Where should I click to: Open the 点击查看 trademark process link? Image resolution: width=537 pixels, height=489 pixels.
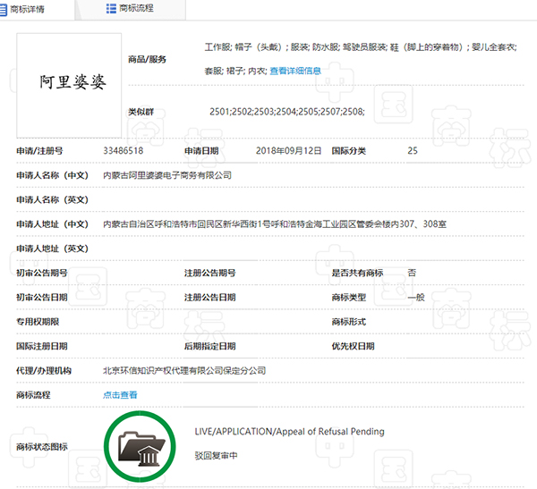pos(120,395)
